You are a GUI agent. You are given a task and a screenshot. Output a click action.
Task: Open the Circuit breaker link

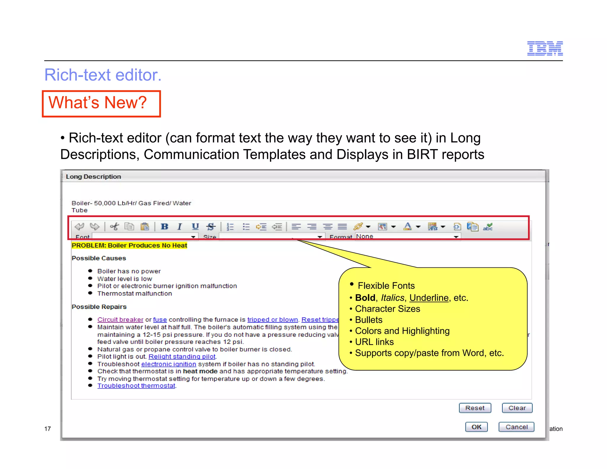tap(120, 320)
